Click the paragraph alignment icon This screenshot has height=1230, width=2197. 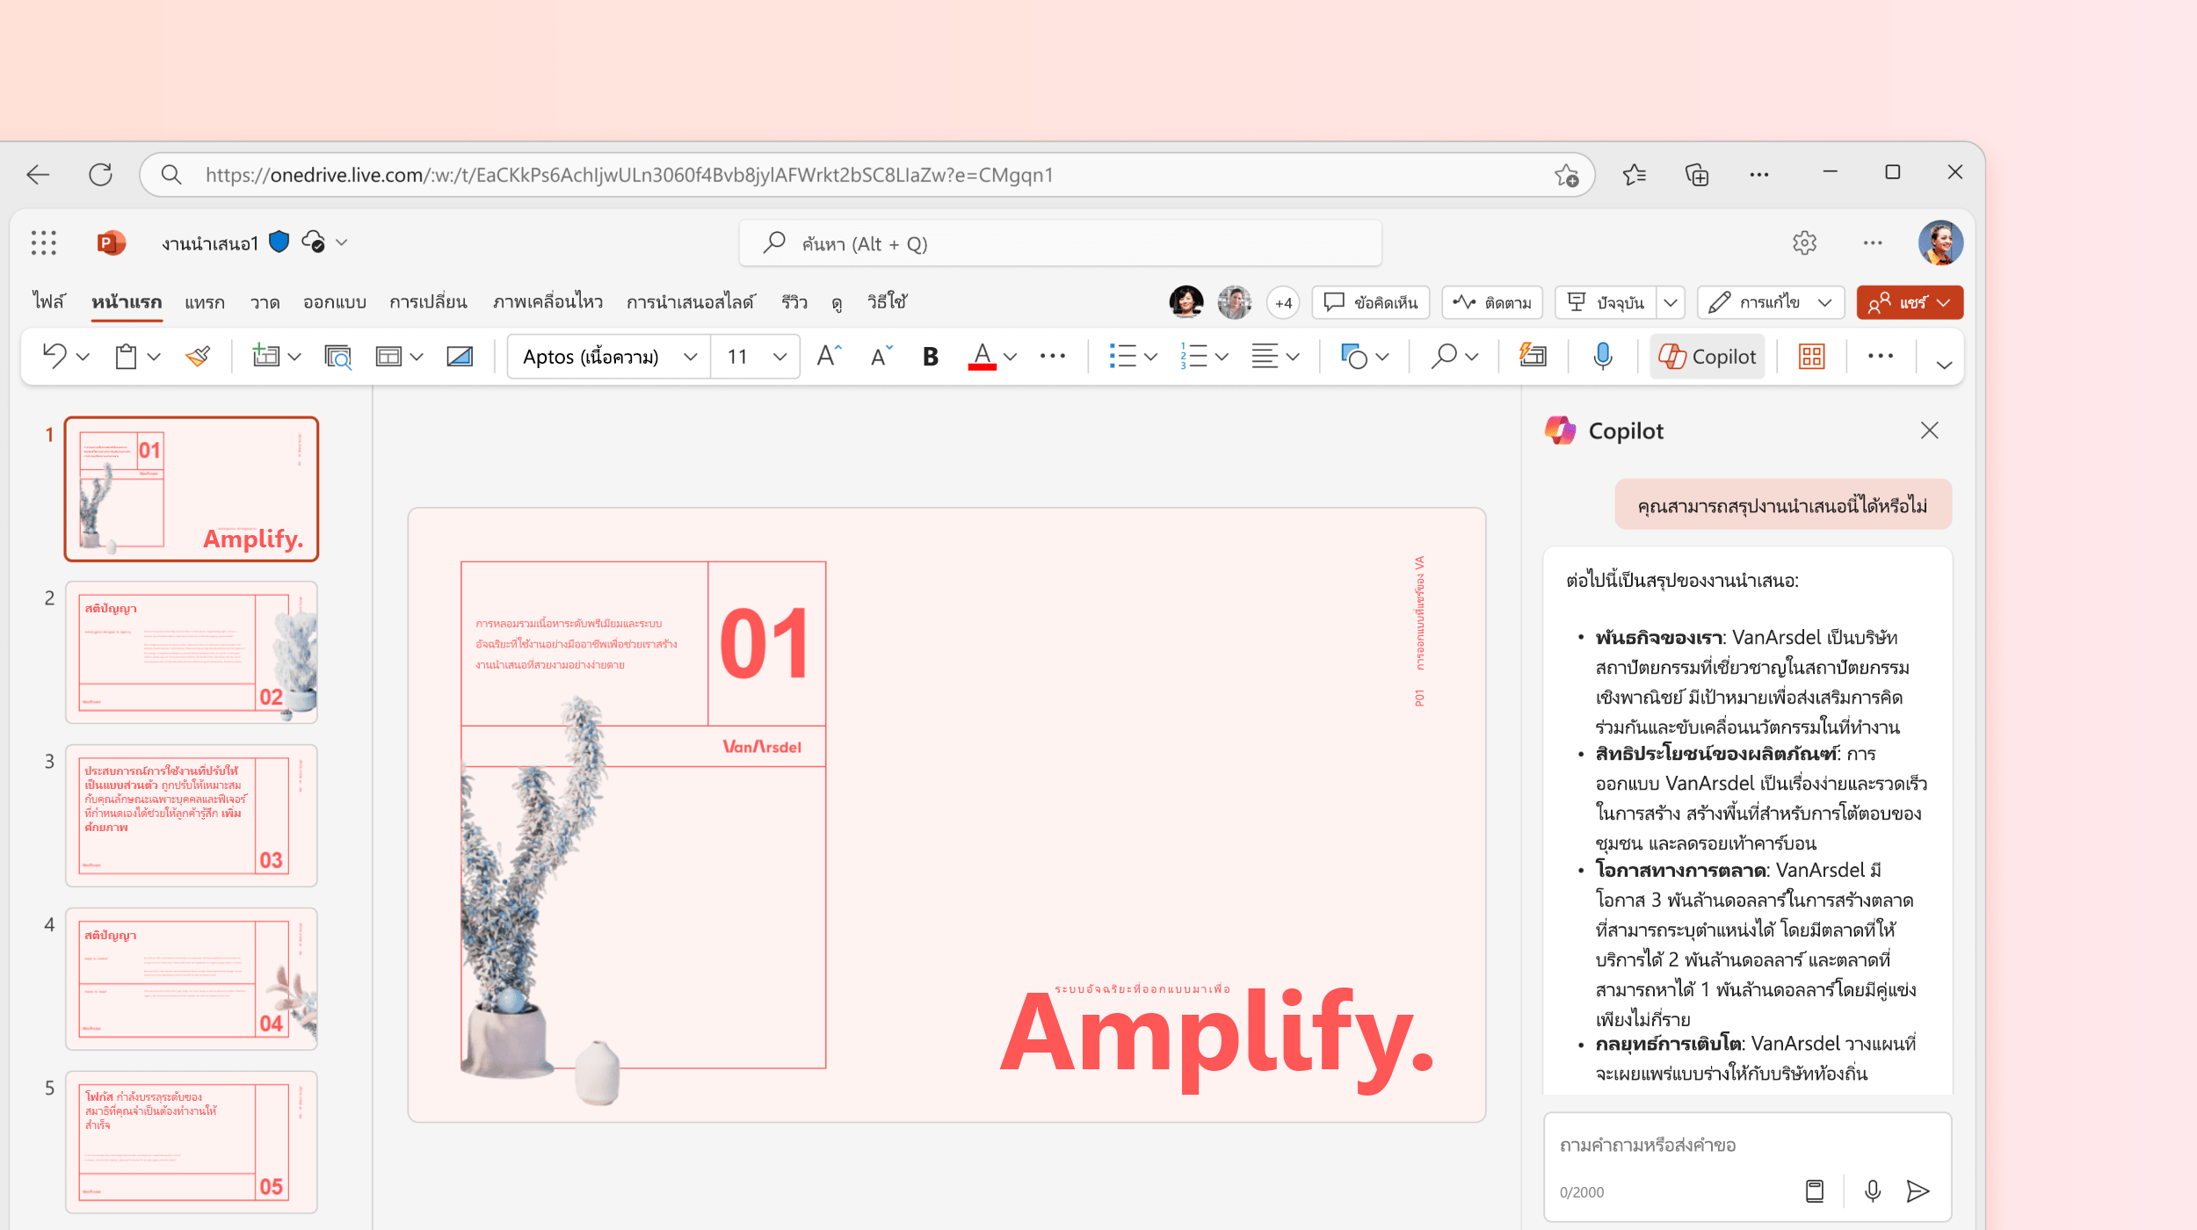1265,356
